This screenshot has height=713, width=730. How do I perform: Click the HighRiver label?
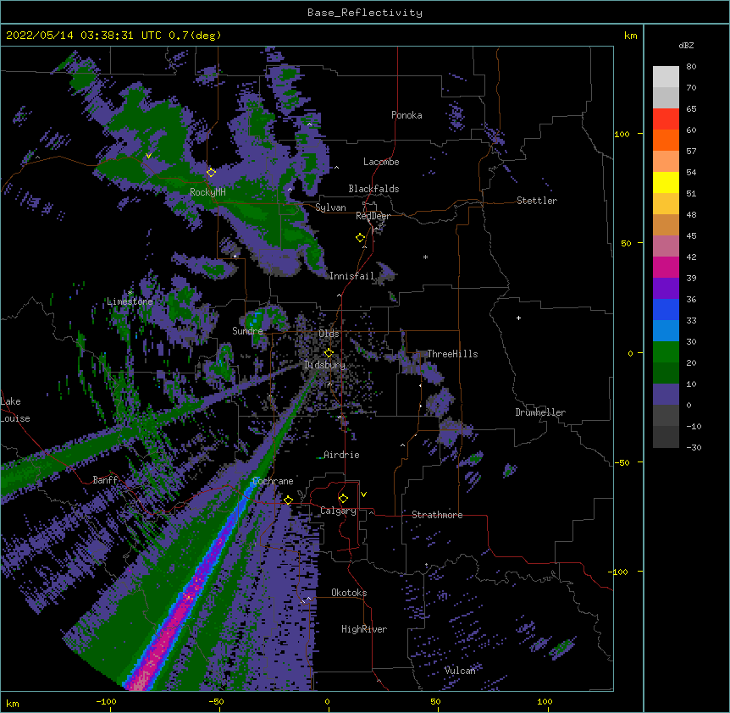click(364, 629)
